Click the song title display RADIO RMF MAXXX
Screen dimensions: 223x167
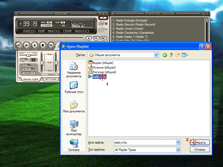pyautogui.click(x=56, y=31)
